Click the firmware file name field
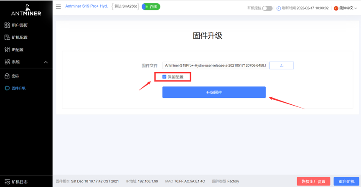Image resolution: width=361 pixels, height=187 pixels. (215, 66)
